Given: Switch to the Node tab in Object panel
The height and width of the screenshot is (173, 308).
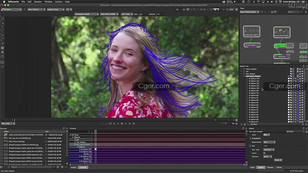Looking at the screenshot, I should [252, 167].
